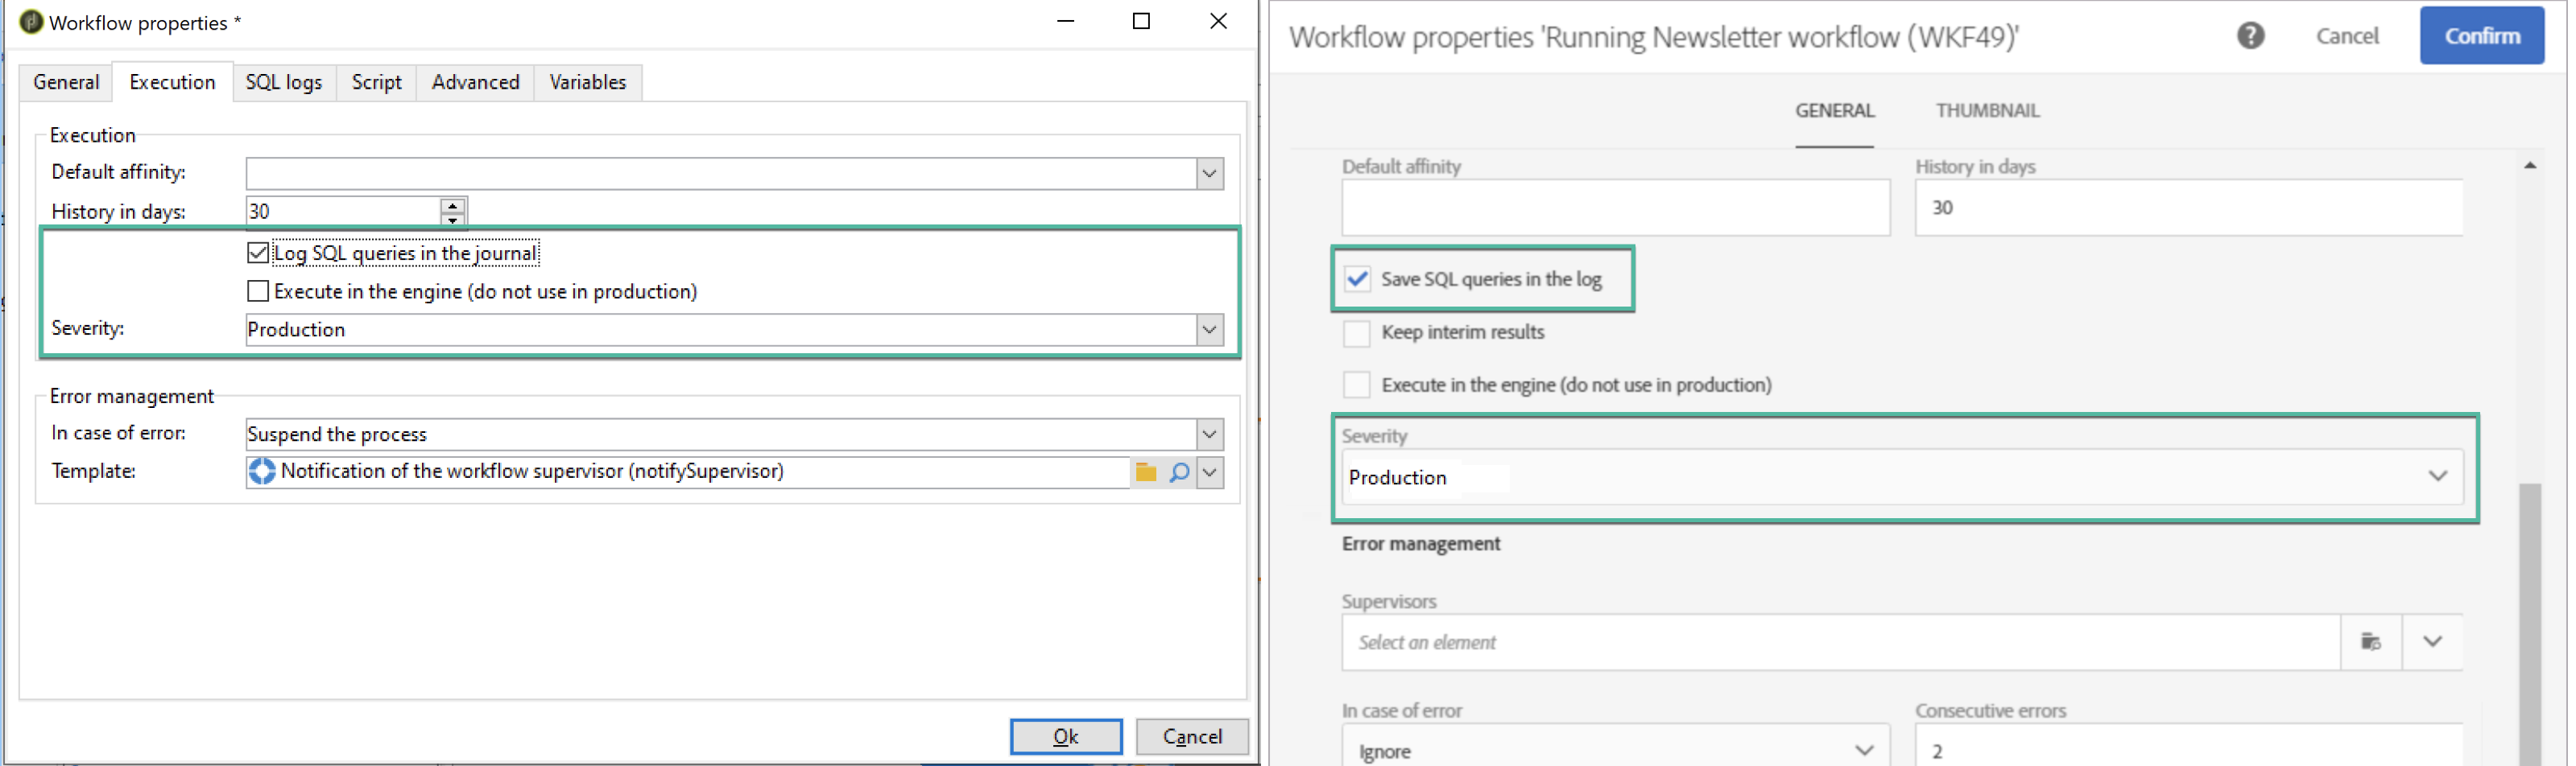Open the template folder icon
The height and width of the screenshot is (766, 2576).
click(x=1146, y=472)
